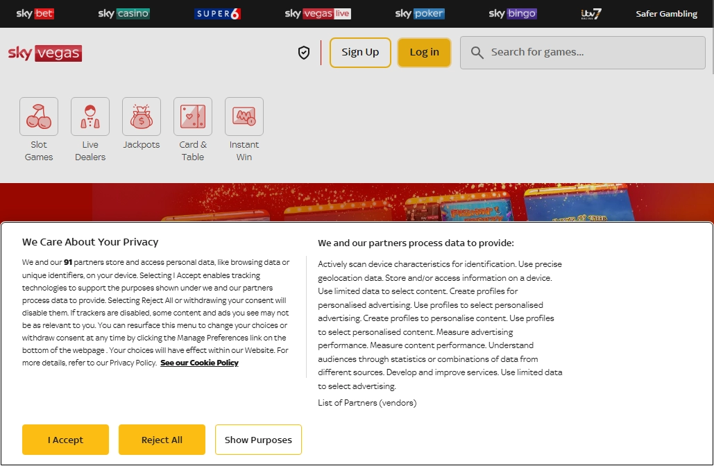Viewport: 714px width, 466px height.
Task: Focus the Search for games field
Action: (x=583, y=53)
